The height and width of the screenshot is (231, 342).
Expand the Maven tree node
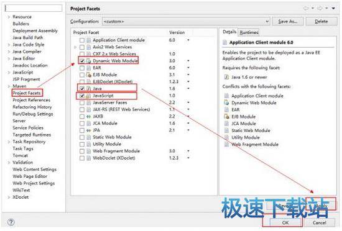click(9, 86)
